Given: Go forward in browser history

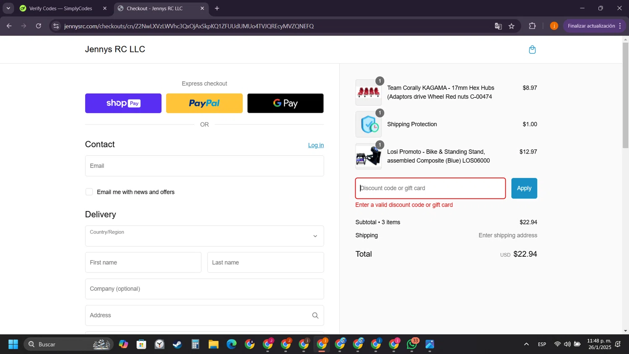Looking at the screenshot, I should coord(24,26).
